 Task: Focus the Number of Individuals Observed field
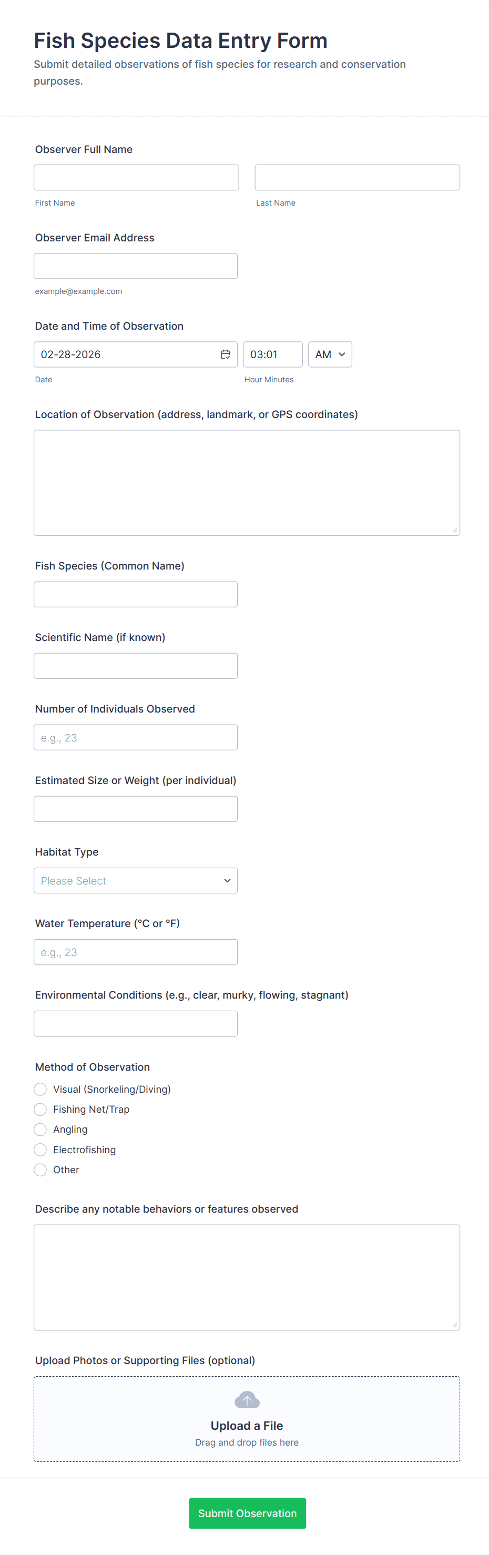click(136, 738)
